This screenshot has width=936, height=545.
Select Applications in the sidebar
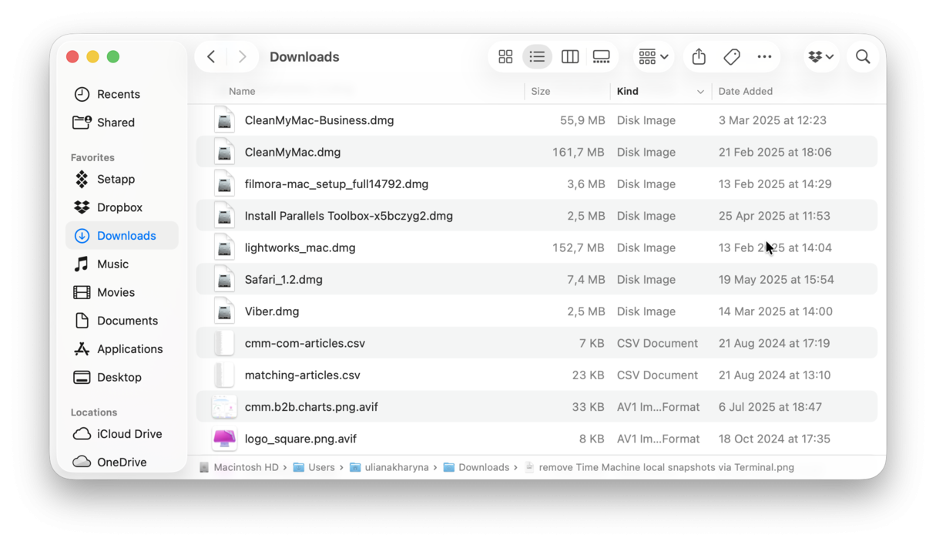[129, 348]
